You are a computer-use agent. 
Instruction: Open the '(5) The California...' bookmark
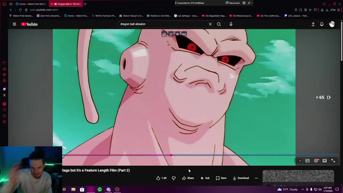(269, 16)
